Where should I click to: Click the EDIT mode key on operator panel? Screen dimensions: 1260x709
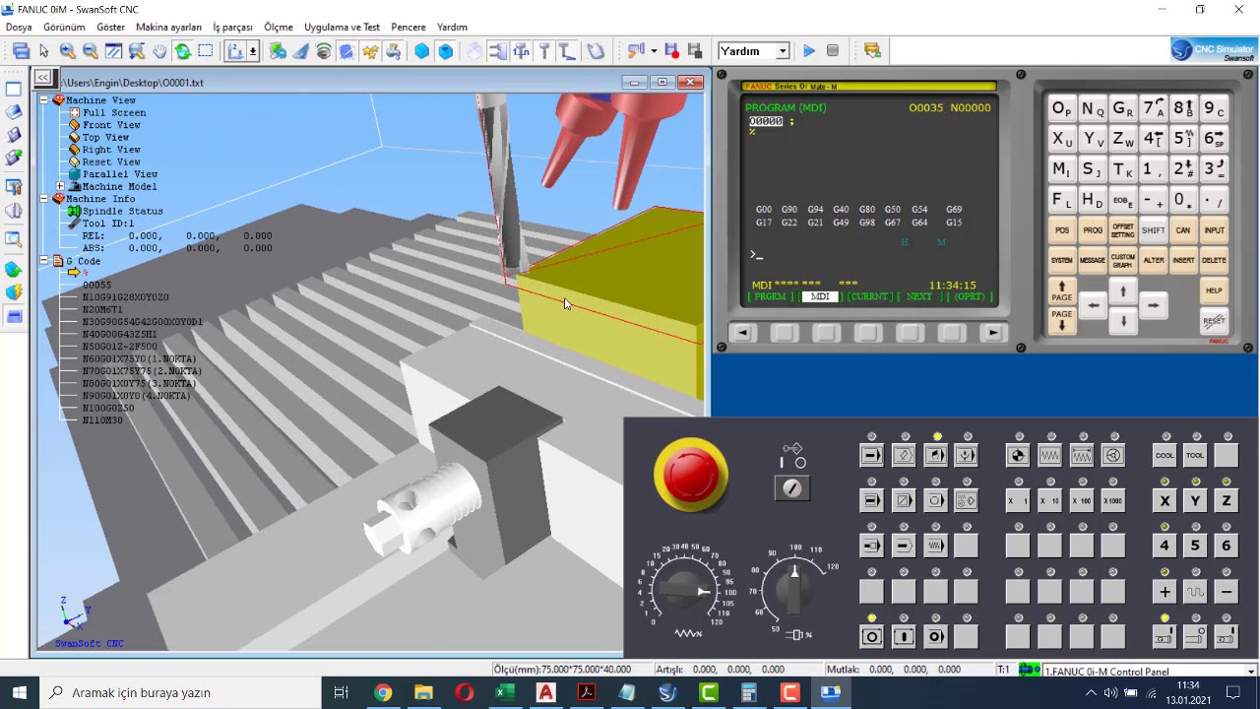pyautogui.click(x=904, y=455)
